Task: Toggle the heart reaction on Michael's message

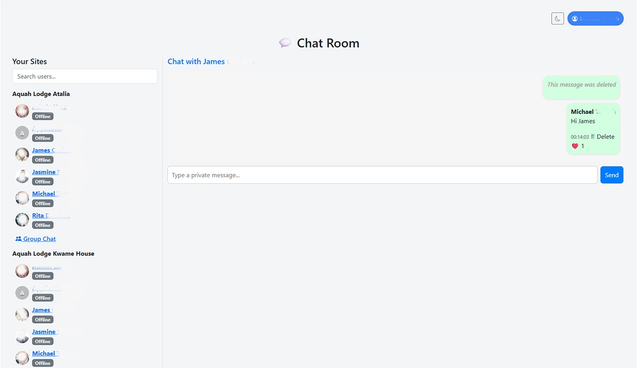Action: pos(575,146)
